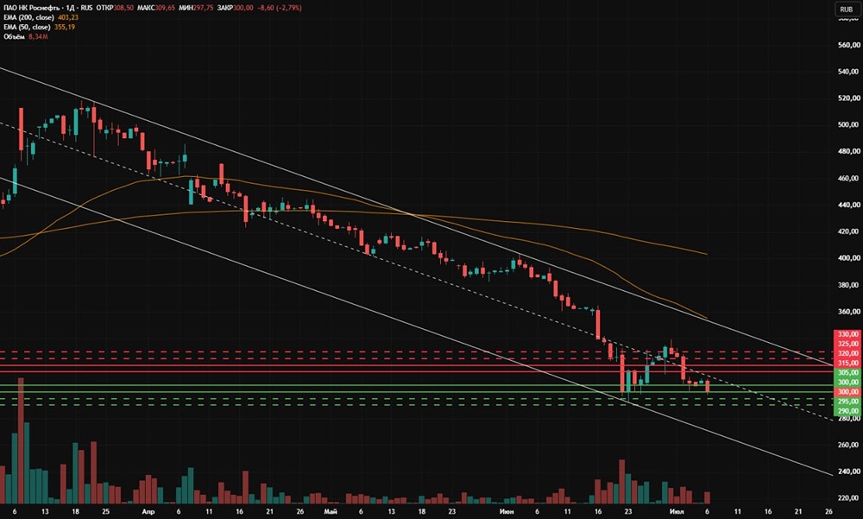Click the 315,00 red price label
Screen dimensions: 863x519
(848, 363)
